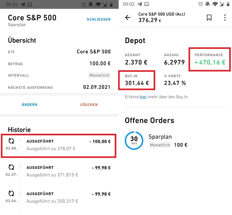The height and width of the screenshot is (215, 232).
Task: Tap the Monatlich tag under Offene Orders
Action: [160, 145]
